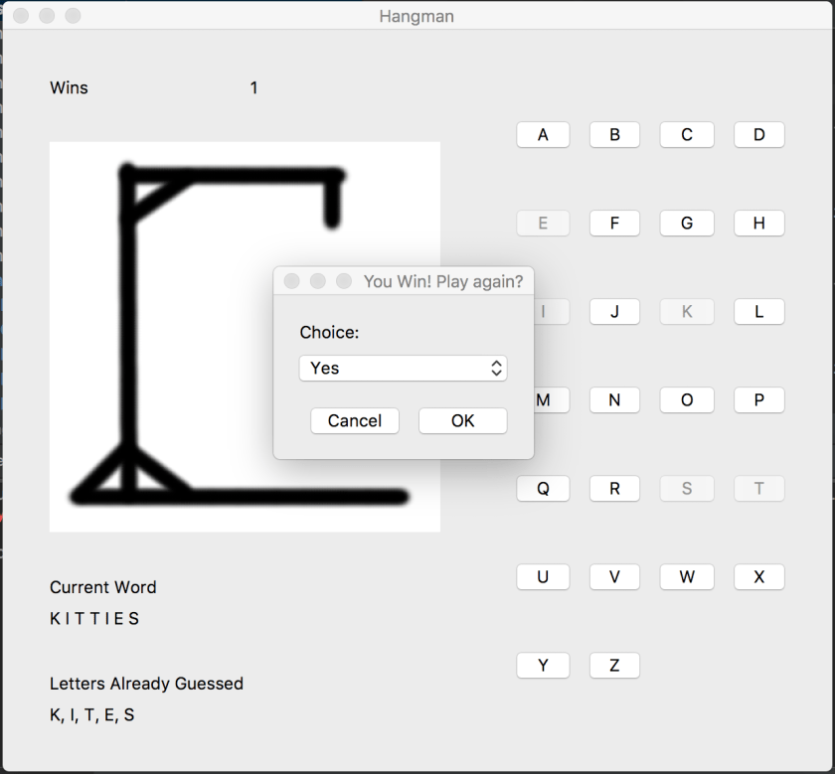
Task: Select the letter B button
Action: 614,135
